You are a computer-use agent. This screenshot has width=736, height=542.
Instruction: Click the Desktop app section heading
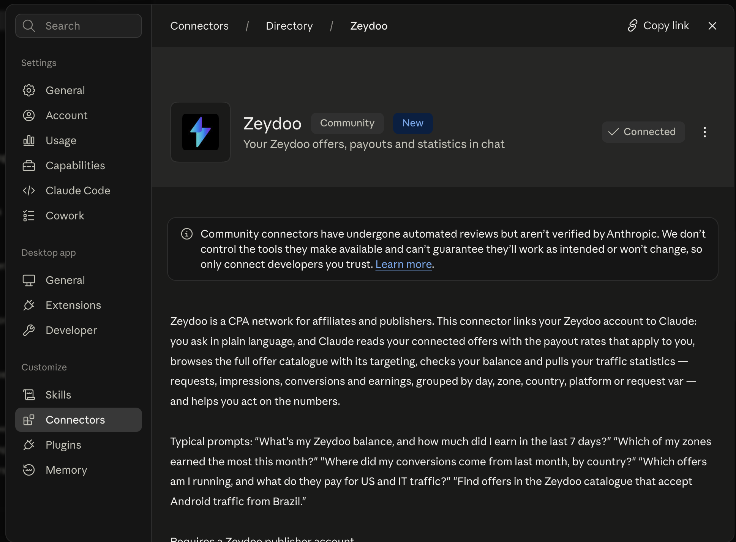pos(49,253)
